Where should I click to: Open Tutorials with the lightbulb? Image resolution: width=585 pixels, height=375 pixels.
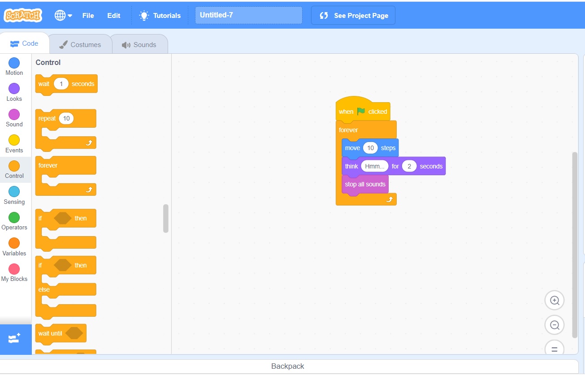click(160, 15)
